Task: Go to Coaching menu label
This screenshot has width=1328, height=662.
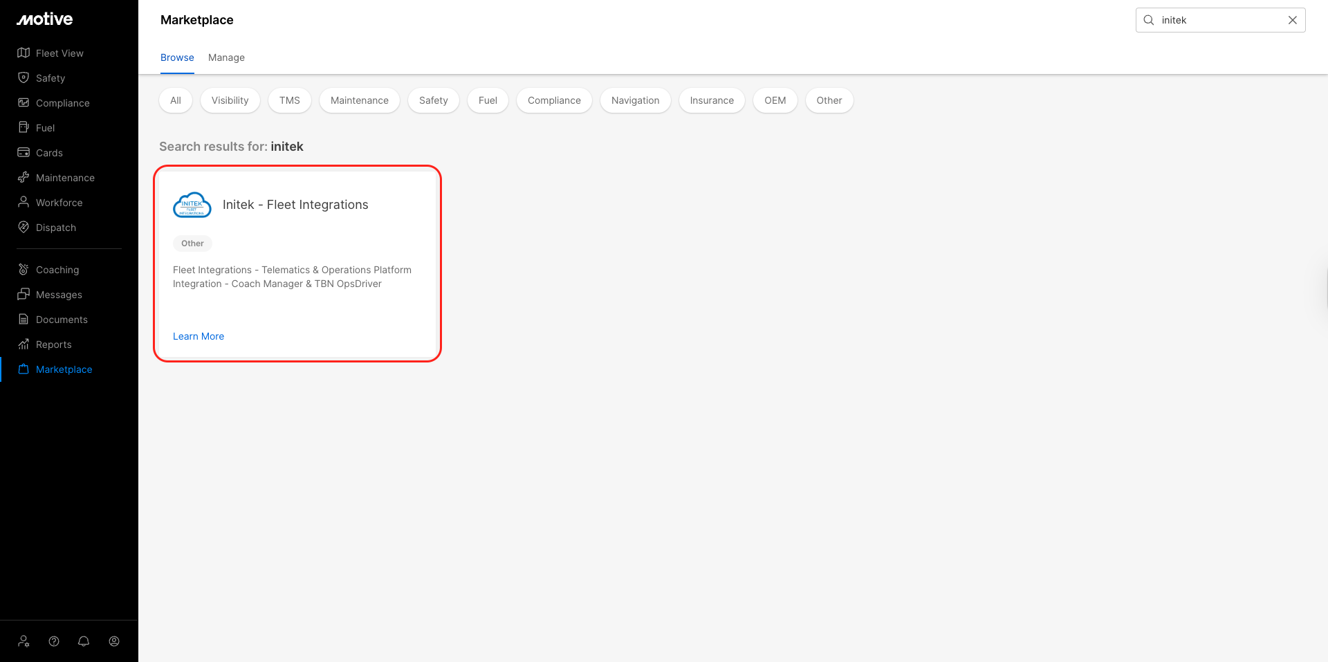Action: point(57,270)
